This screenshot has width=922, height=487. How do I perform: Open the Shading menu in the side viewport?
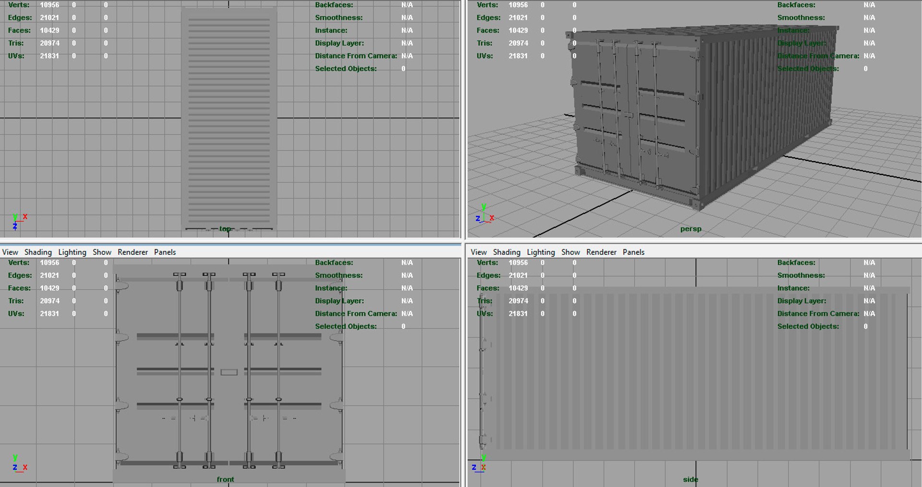(507, 252)
